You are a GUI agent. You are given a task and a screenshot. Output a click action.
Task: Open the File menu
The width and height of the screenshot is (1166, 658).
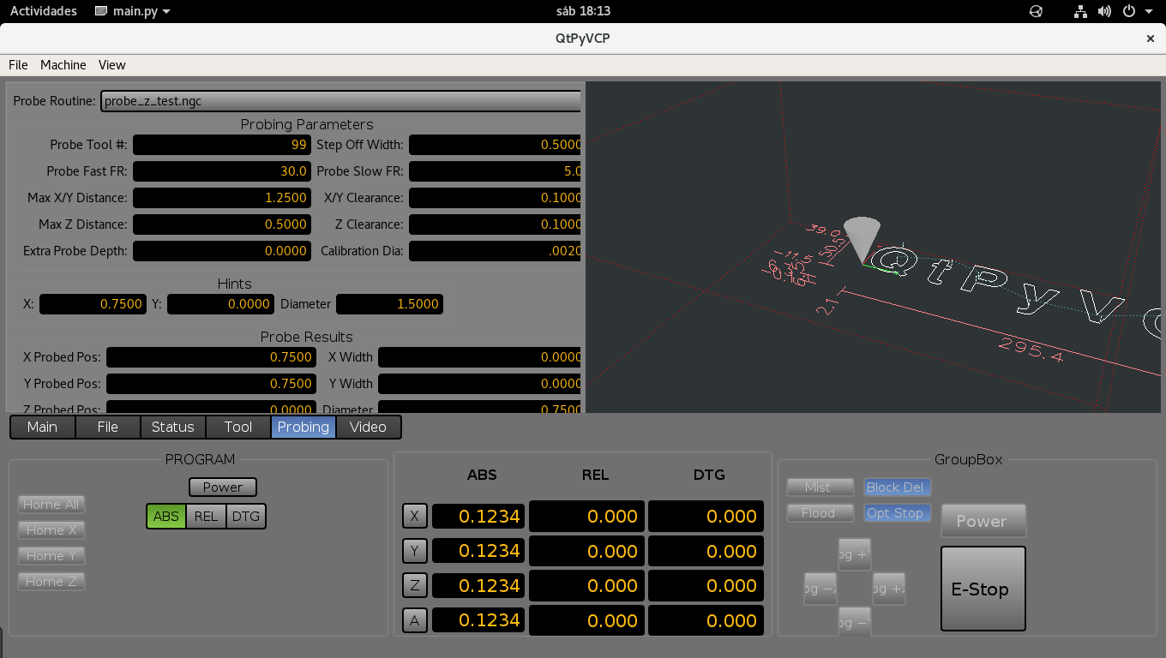click(18, 64)
